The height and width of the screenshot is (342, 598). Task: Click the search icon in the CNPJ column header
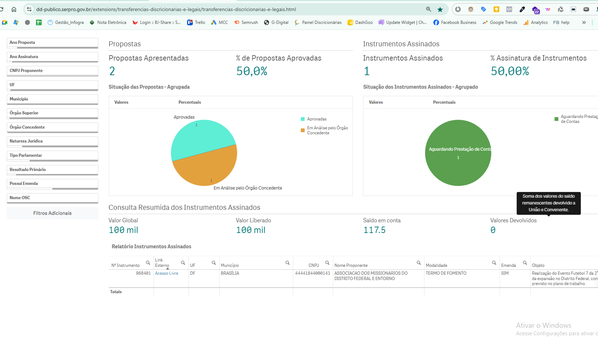click(x=328, y=263)
